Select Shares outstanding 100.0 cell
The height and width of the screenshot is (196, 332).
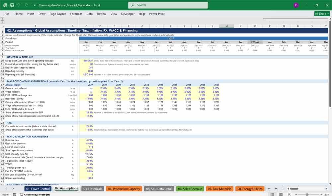(86, 178)
